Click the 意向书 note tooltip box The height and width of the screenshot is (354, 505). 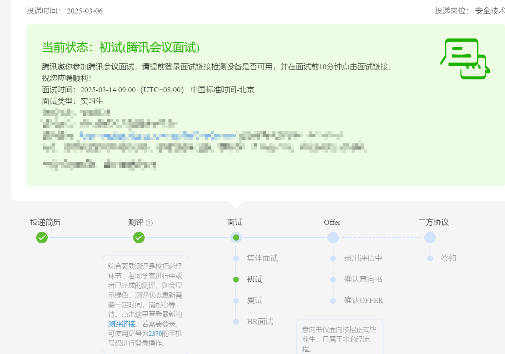pyautogui.click(x=340, y=337)
